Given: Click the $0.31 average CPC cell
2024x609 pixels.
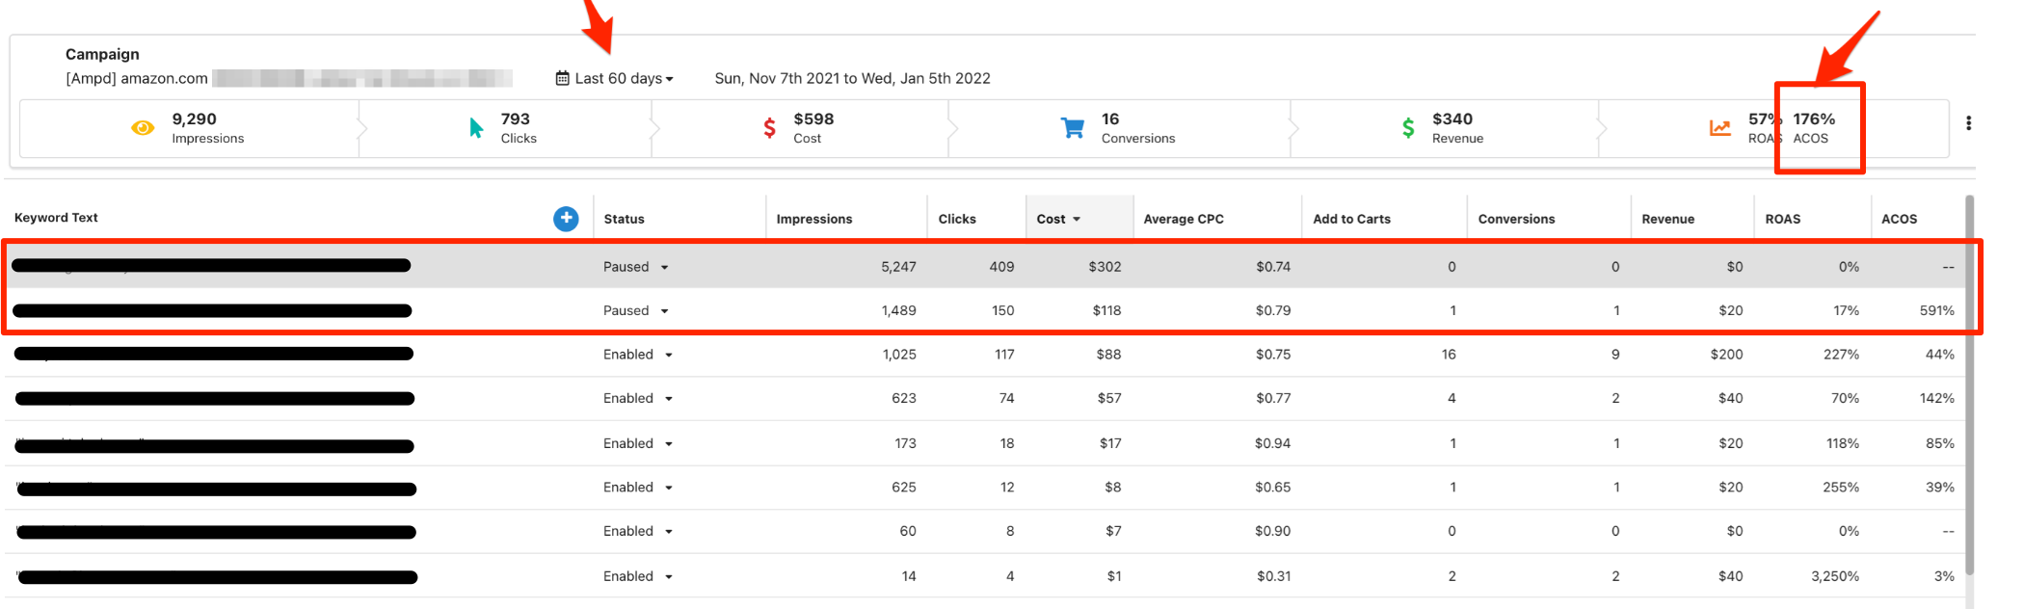Looking at the screenshot, I should click(1273, 576).
